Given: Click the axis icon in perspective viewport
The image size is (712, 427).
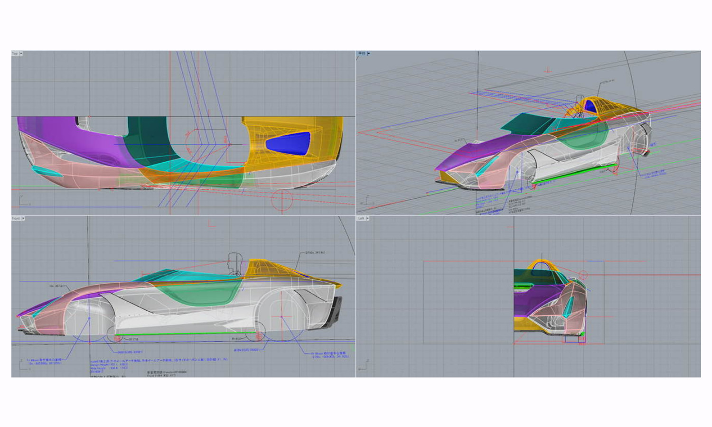Looking at the screenshot, I should point(366,200).
